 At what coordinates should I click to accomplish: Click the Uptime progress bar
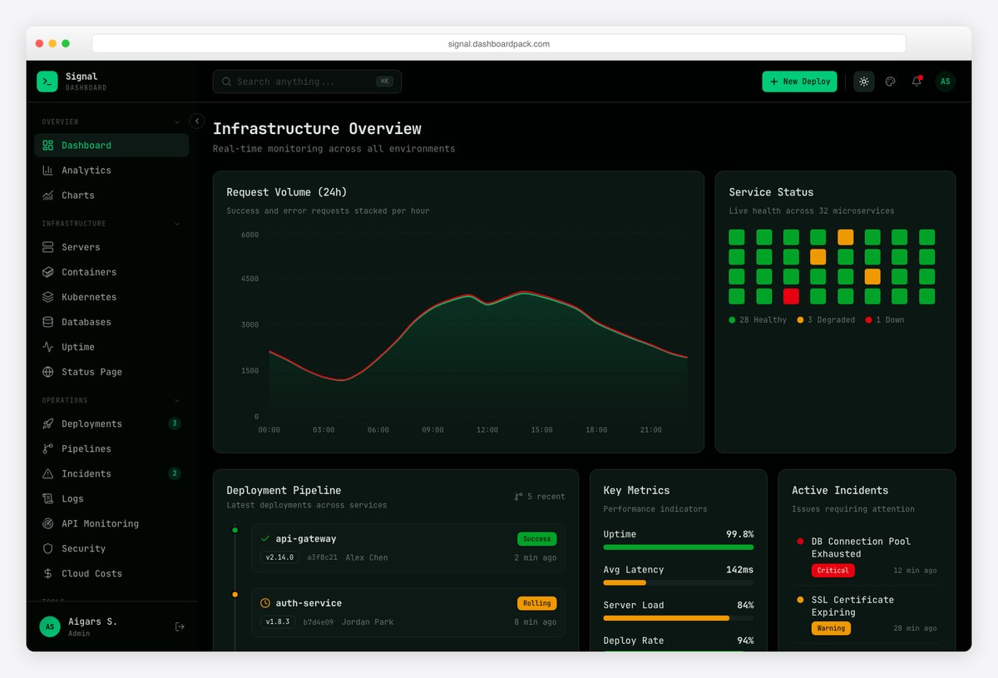point(679,547)
